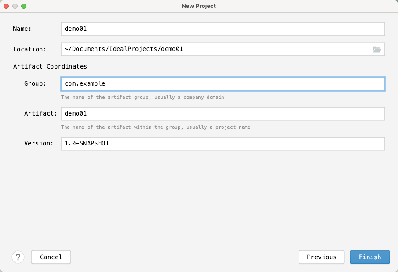Click the Artifact text field
The image size is (398, 272).
tap(223, 114)
